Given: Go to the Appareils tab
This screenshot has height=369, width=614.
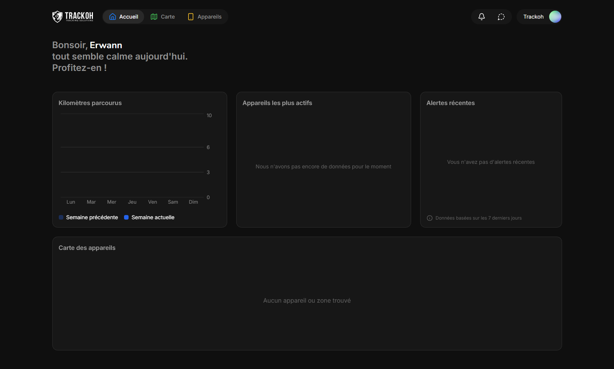Looking at the screenshot, I should (209, 17).
